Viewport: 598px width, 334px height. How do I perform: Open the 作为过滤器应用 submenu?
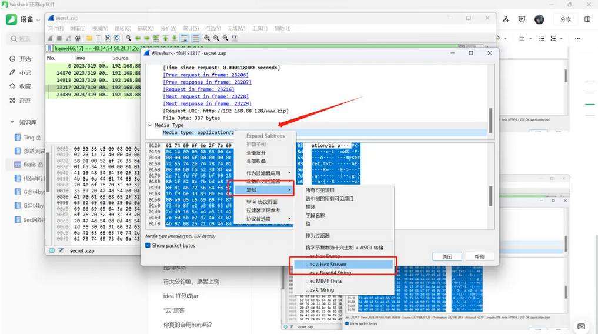265,173
